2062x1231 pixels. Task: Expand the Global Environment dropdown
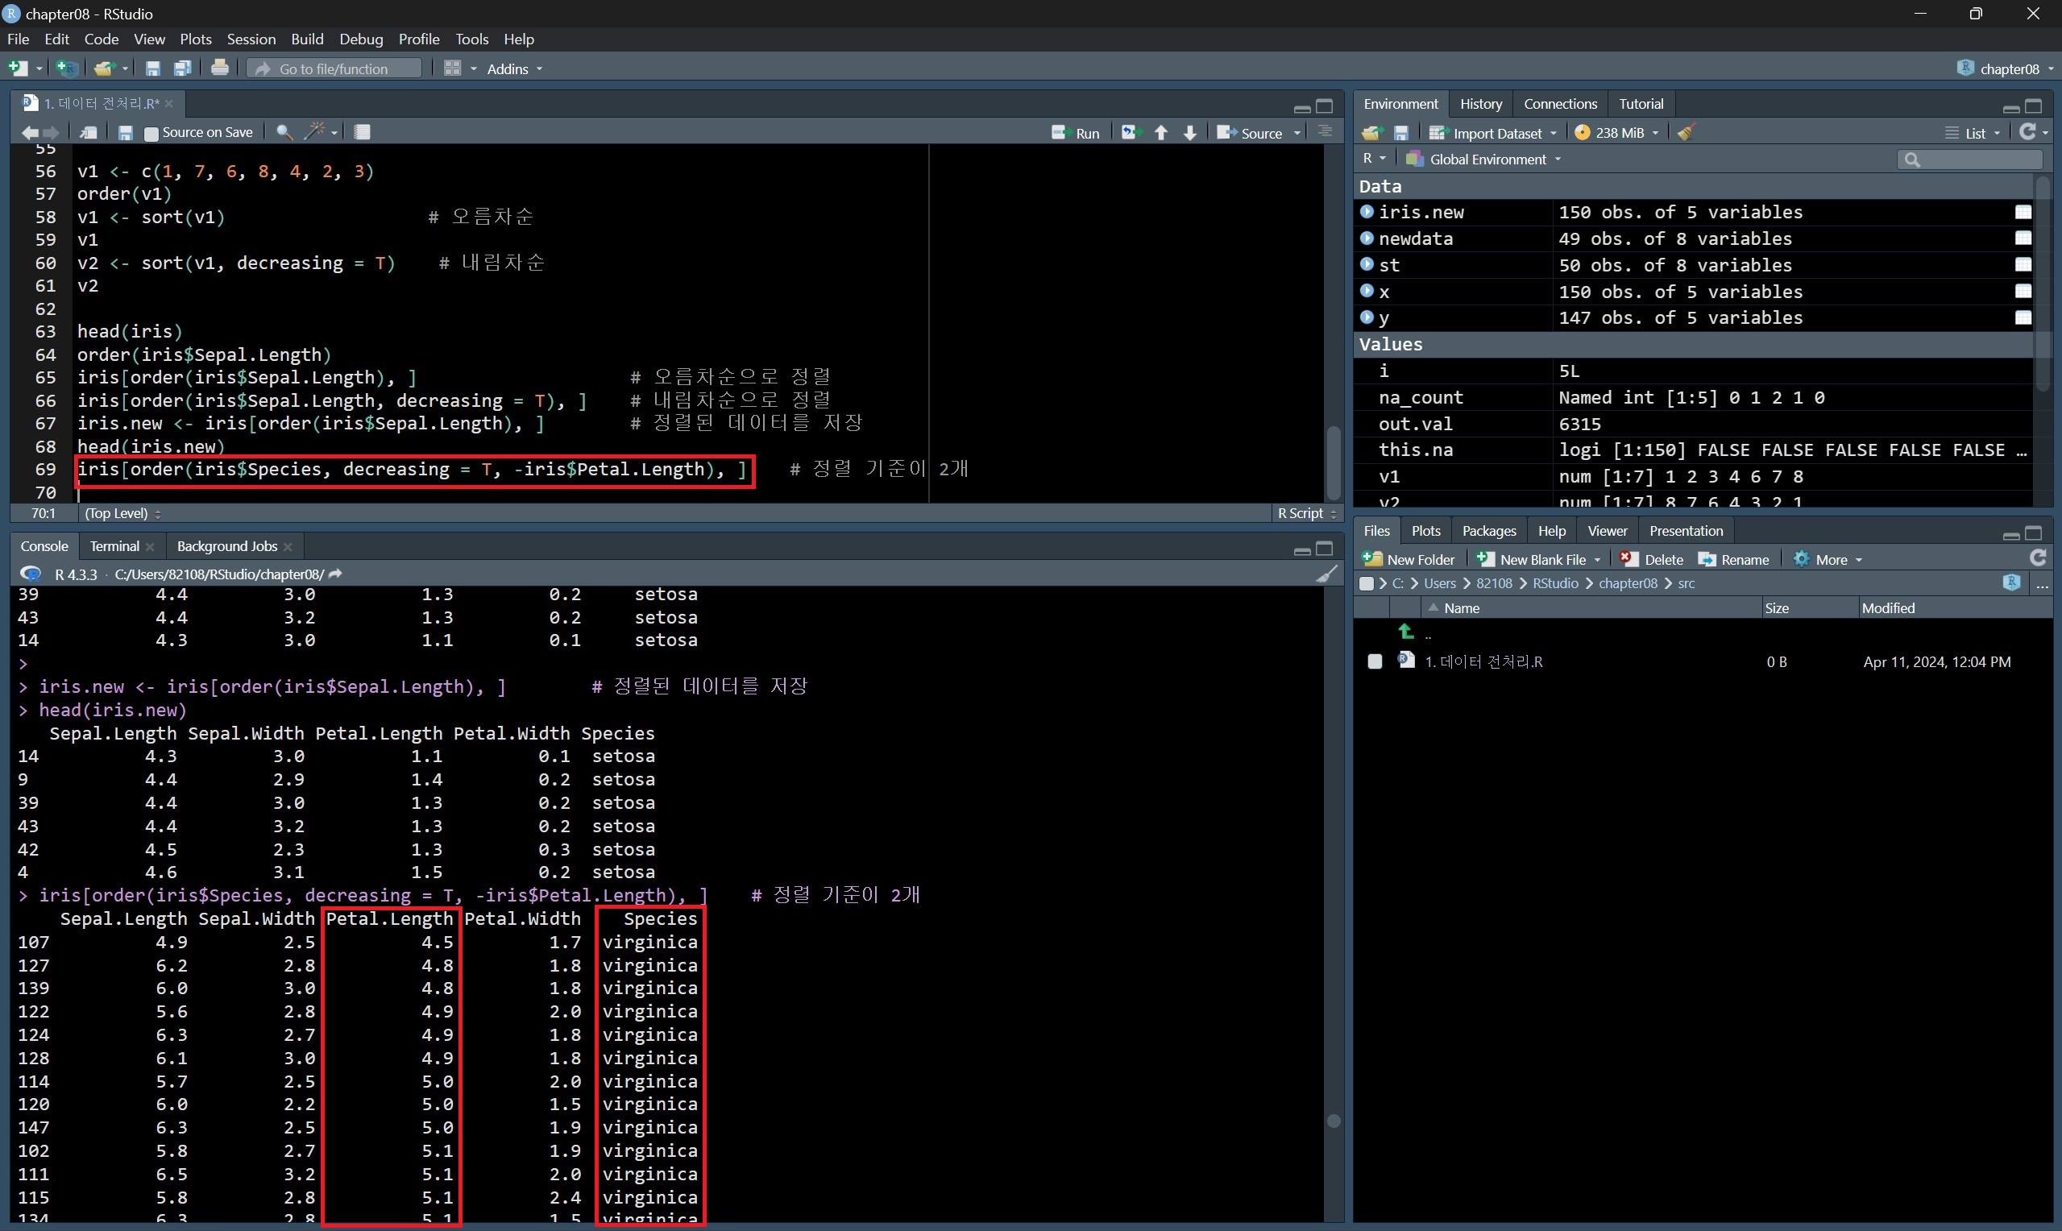(x=1487, y=160)
